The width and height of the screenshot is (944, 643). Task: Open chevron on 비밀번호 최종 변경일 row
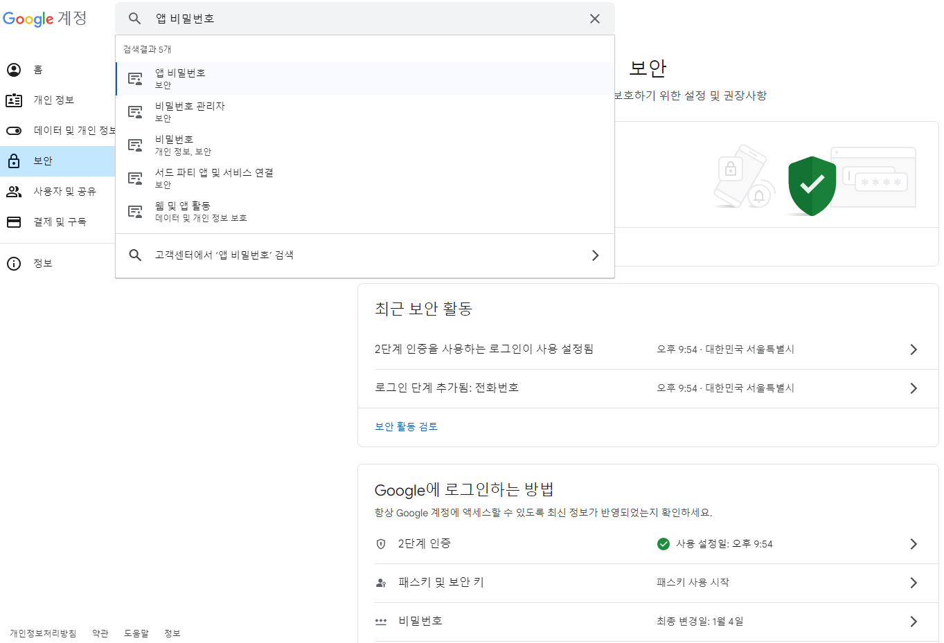[x=914, y=622]
